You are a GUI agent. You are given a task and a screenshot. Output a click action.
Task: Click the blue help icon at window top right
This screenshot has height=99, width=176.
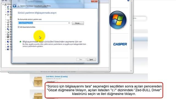tap(128, 1)
